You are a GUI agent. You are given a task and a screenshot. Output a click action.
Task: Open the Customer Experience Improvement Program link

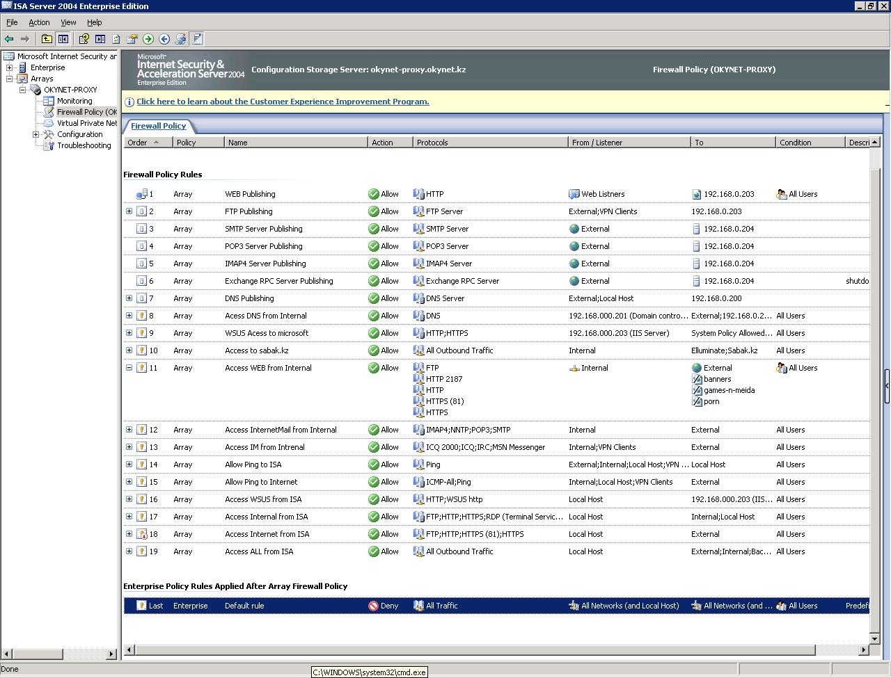[283, 102]
